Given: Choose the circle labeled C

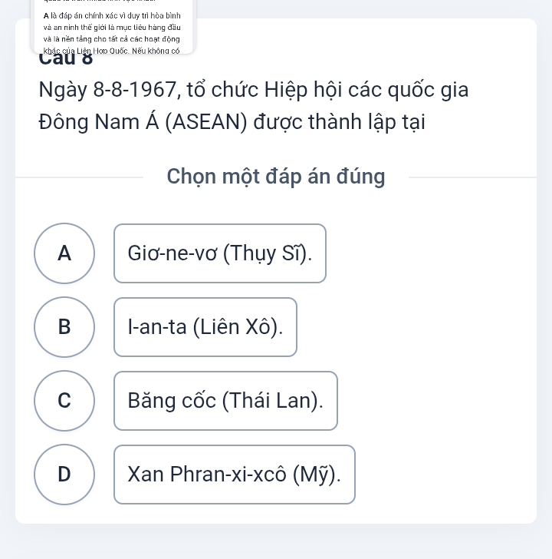Looking at the screenshot, I should 65,401.
